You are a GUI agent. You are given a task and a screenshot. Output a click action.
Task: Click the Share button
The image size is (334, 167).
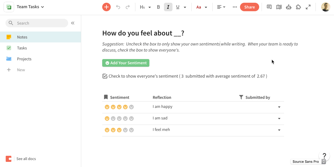coord(249,7)
